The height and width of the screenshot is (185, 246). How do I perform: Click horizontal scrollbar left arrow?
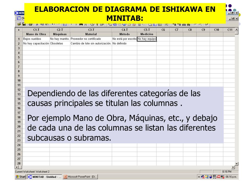click(x=17, y=167)
